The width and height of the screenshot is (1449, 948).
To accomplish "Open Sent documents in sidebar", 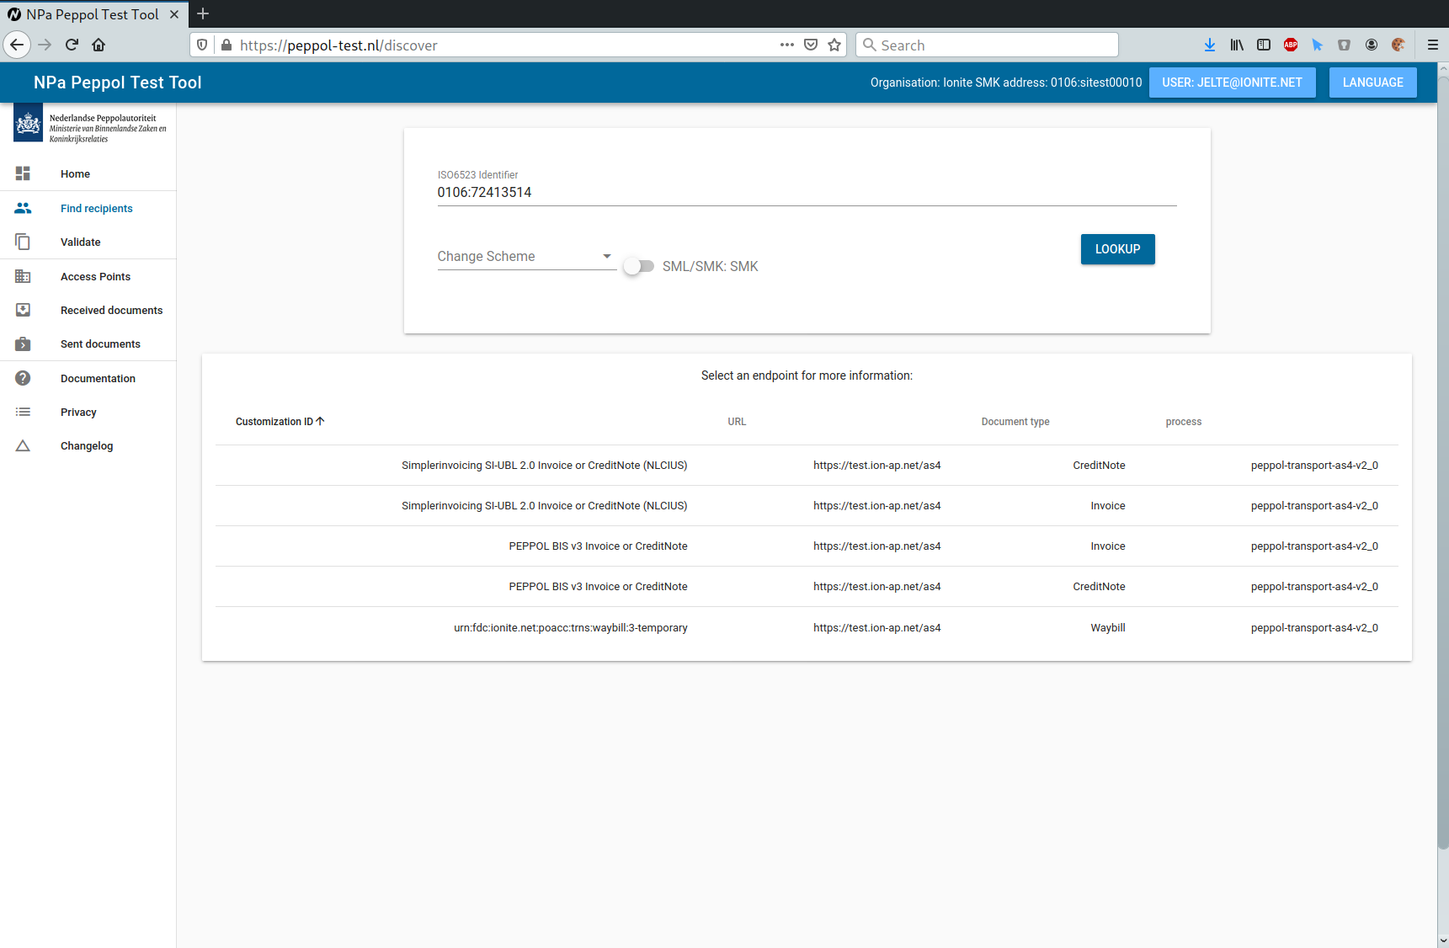I will point(88,344).
